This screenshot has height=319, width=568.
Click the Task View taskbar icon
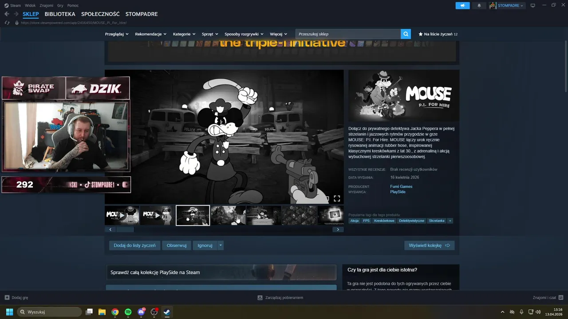pyautogui.click(x=89, y=312)
